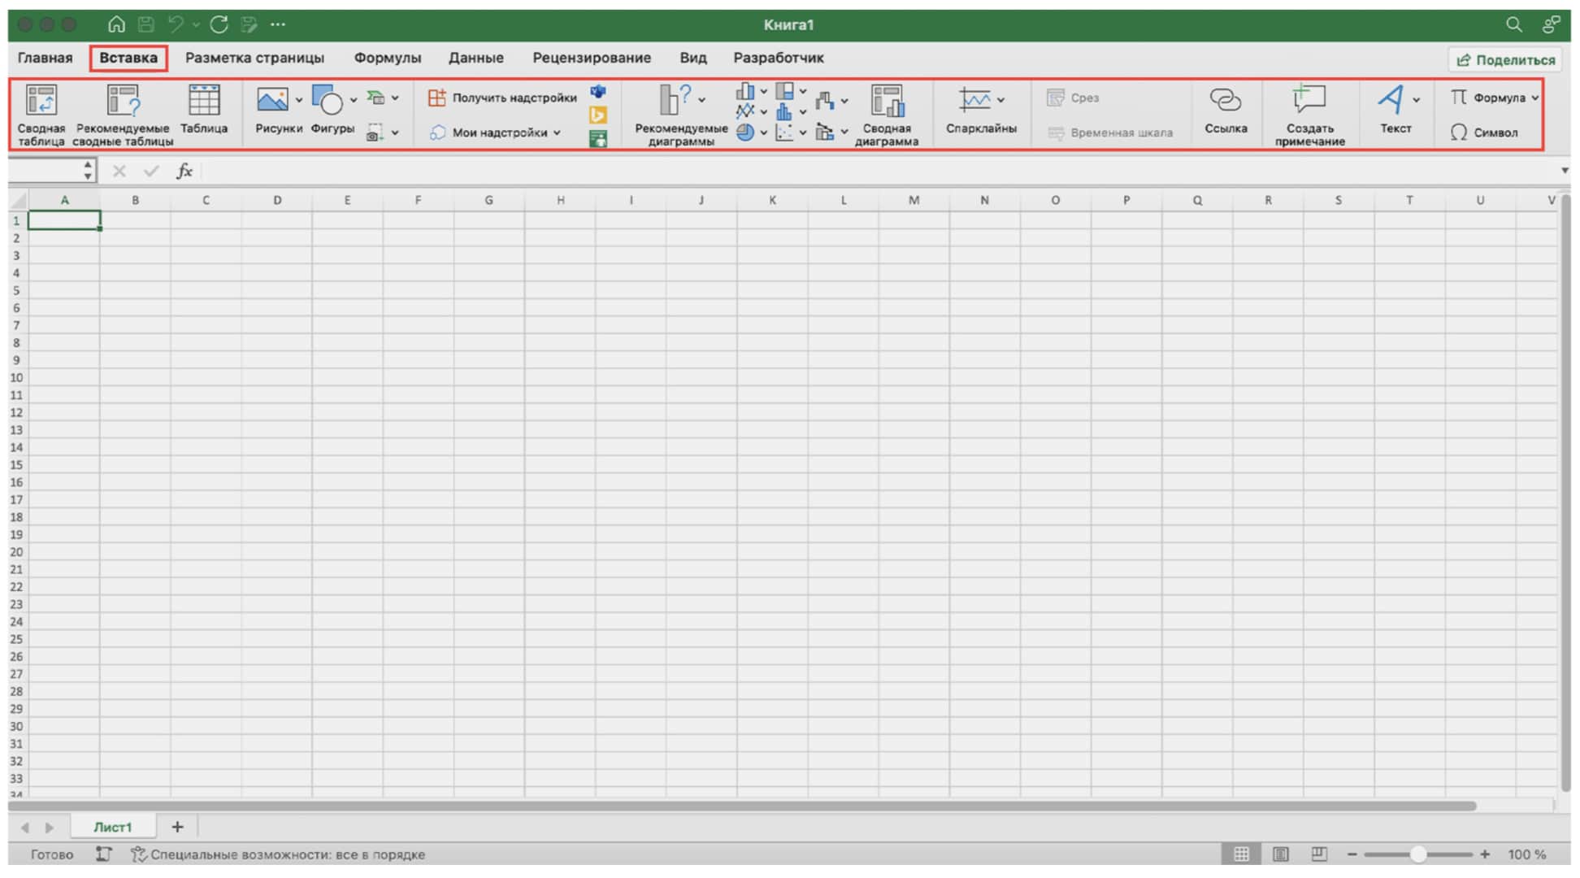Switch to Normal view in status bar
The height and width of the screenshot is (878, 1580).
point(1241,854)
